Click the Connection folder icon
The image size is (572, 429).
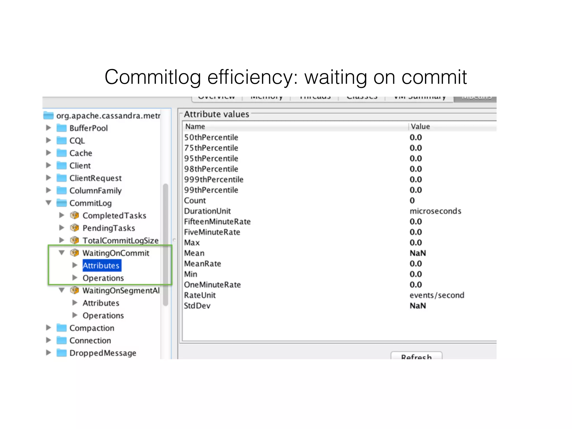click(61, 340)
